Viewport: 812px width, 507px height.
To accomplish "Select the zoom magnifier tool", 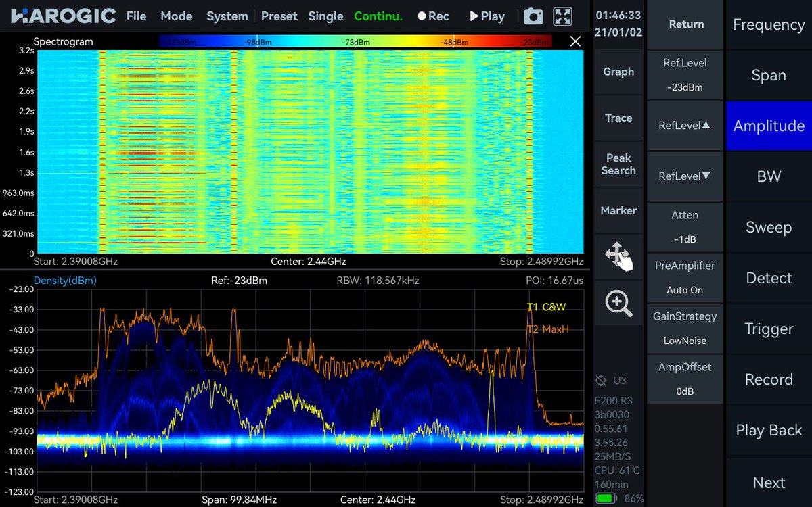I will click(618, 303).
